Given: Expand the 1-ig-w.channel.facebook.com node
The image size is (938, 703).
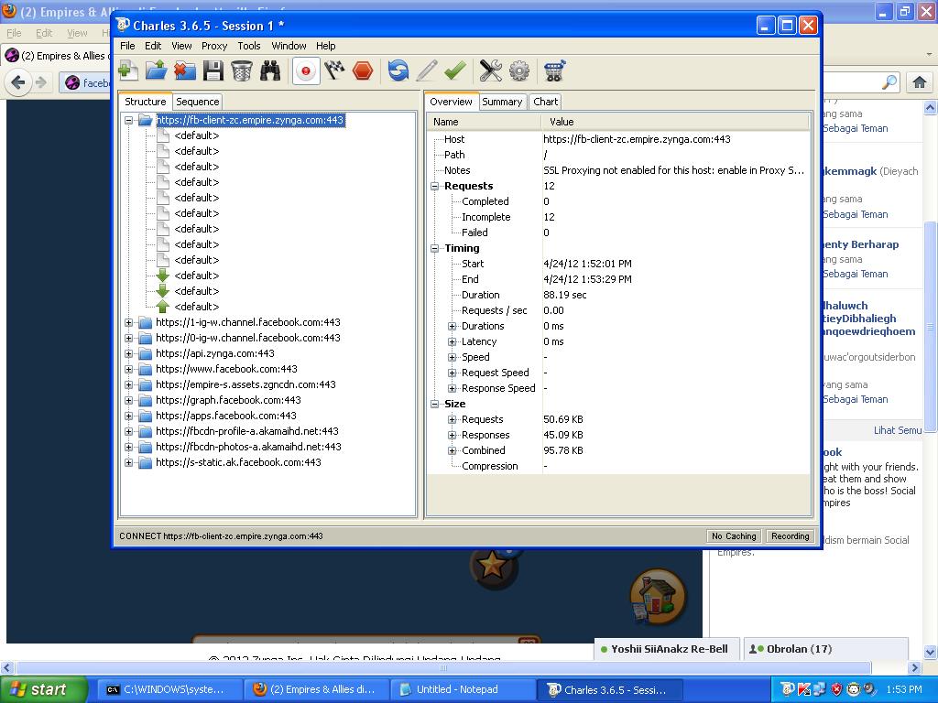Looking at the screenshot, I should click(x=128, y=322).
